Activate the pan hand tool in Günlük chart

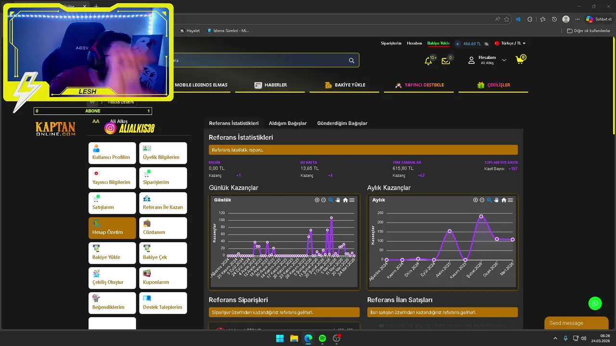click(338, 200)
